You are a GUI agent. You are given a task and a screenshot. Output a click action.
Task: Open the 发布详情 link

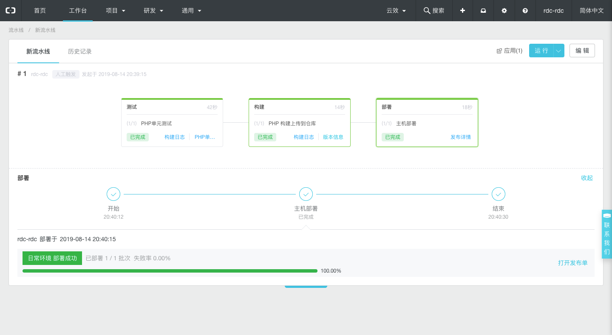pos(461,137)
